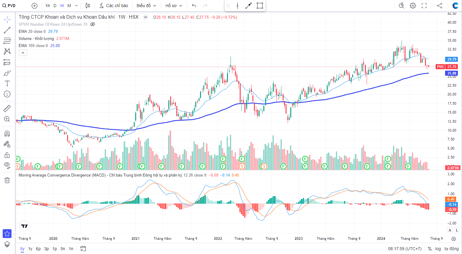Select the rectangle favorite tool
Screen dimensions: 462x254
[260, 6]
